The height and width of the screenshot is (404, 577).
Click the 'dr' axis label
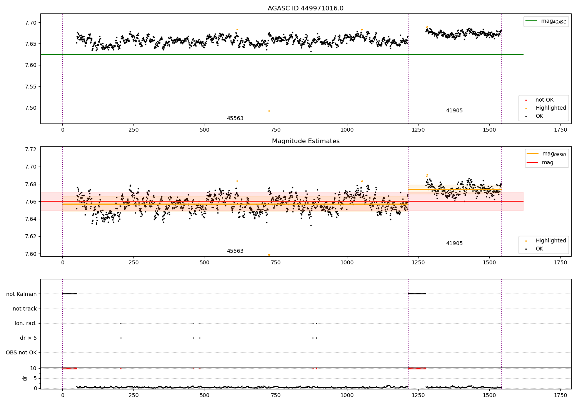25,378
